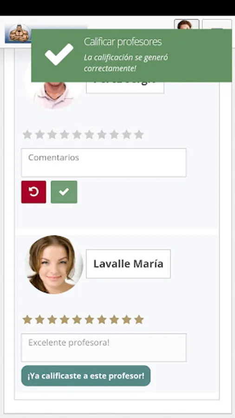Click the muscle man gym logo
The height and width of the screenshot is (418, 235).
(x=20, y=33)
